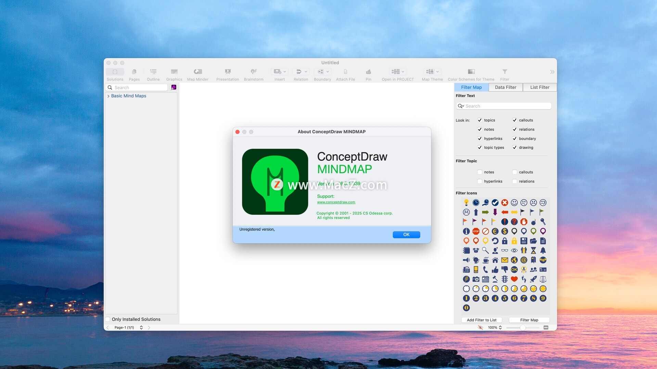Image resolution: width=657 pixels, height=369 pixels.
Task: Click OK in the About dialog
Action: [x=406, y=235]
